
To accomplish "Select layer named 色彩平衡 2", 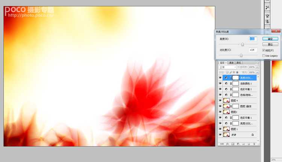I will point(246,89).
